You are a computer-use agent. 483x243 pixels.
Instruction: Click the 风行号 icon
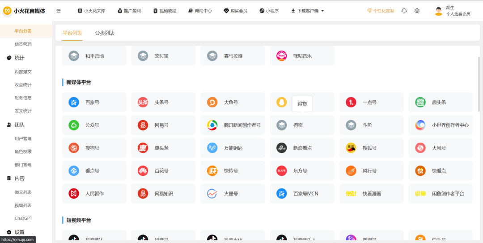pyautogui.click(x=351, y=171)
